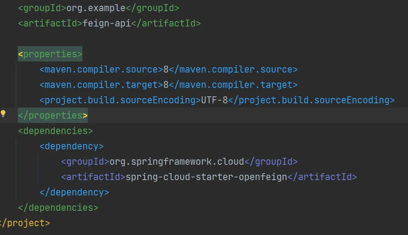The width and height of the screenshot is (408, 235).
Task: Click the feign-api artifact ID value
Action: click(x=107, y=23)
